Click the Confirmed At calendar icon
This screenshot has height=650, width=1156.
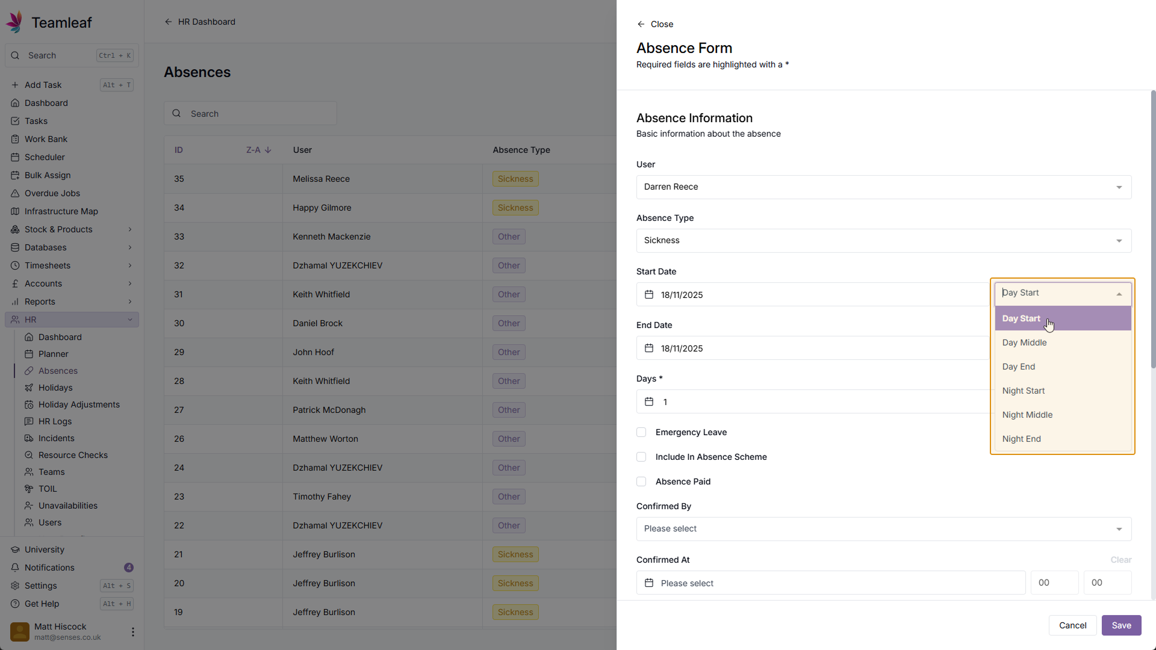(x=649, y=583)
